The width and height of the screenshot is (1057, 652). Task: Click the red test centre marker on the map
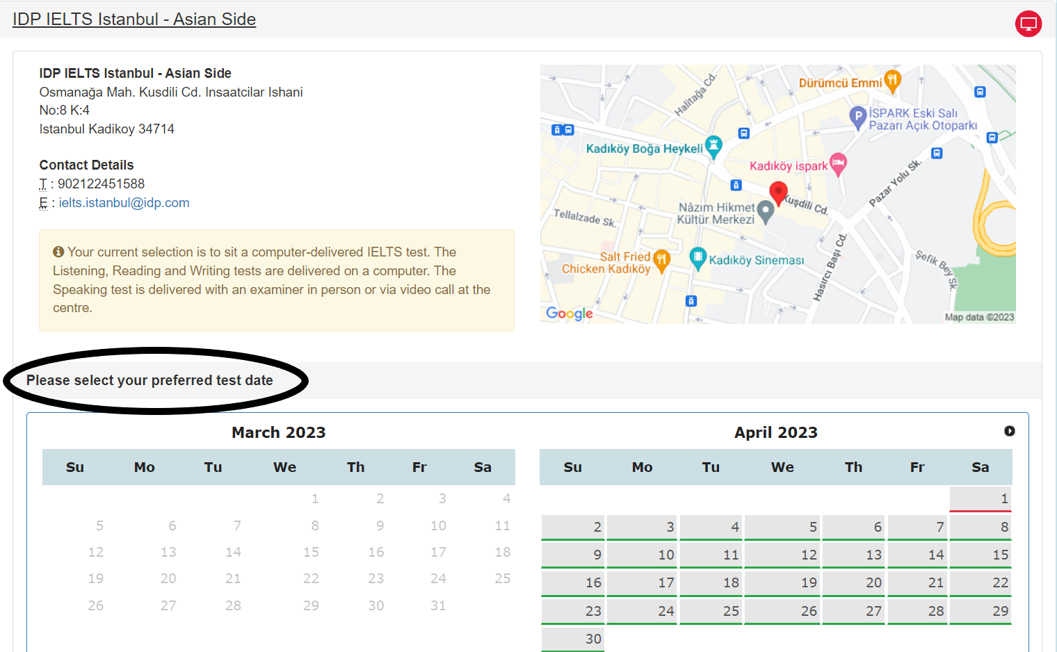tap(778, 193)
